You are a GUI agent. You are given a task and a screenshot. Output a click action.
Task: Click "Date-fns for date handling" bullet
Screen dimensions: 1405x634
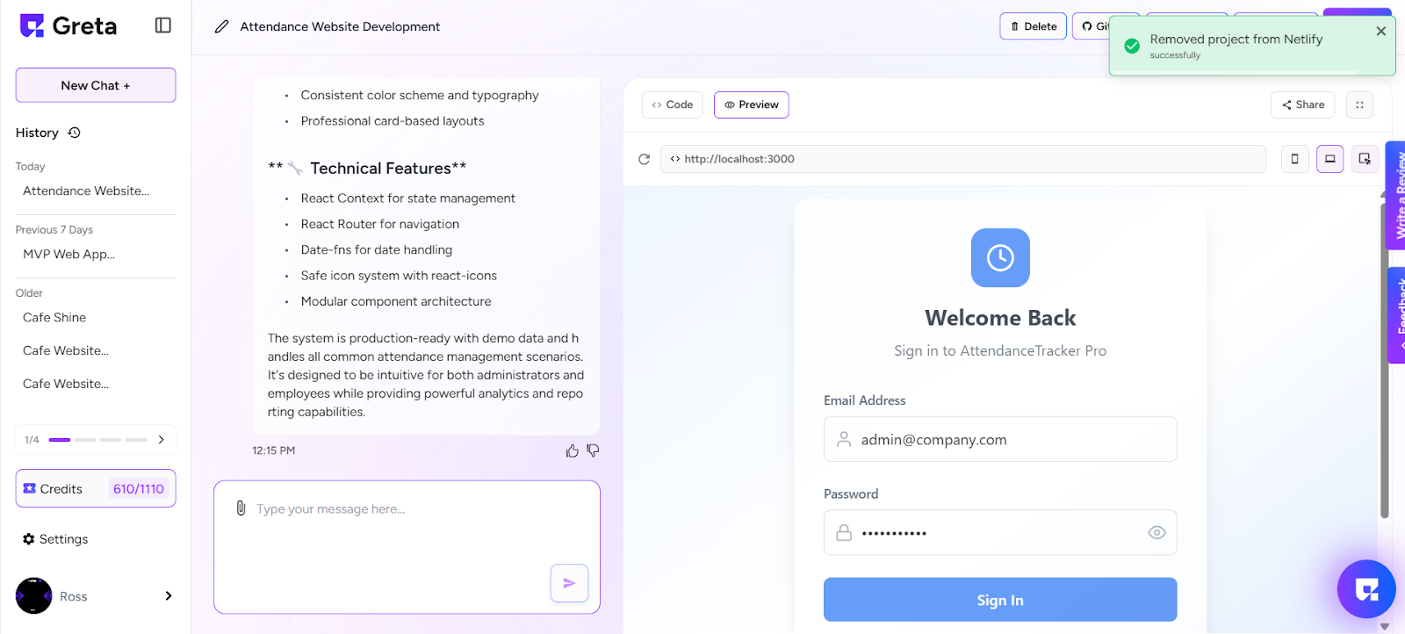click(377, 249)
